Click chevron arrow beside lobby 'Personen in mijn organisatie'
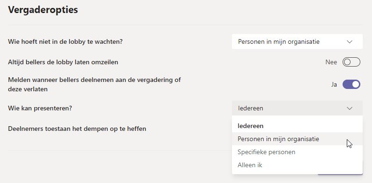The height and width of the screenshot is (183, 372). 349,42
